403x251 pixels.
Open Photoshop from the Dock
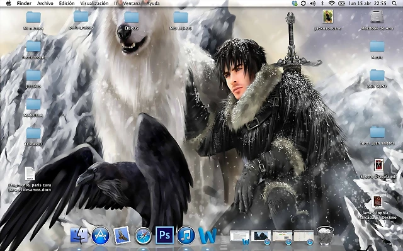point(164,235)
